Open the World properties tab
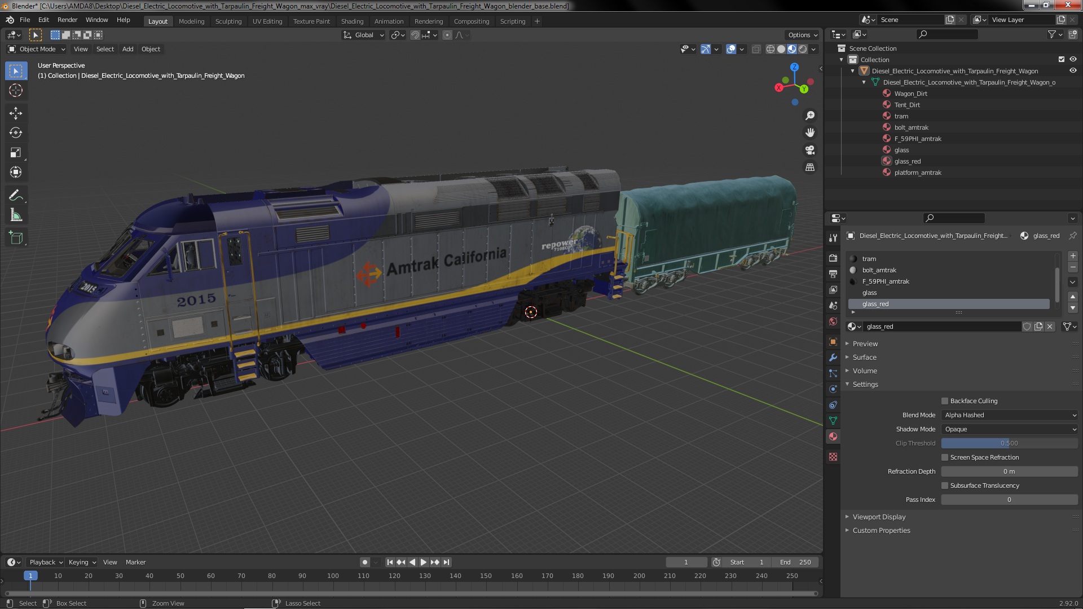The height and width of the screenshot is (609, 1083). (833, 321)
